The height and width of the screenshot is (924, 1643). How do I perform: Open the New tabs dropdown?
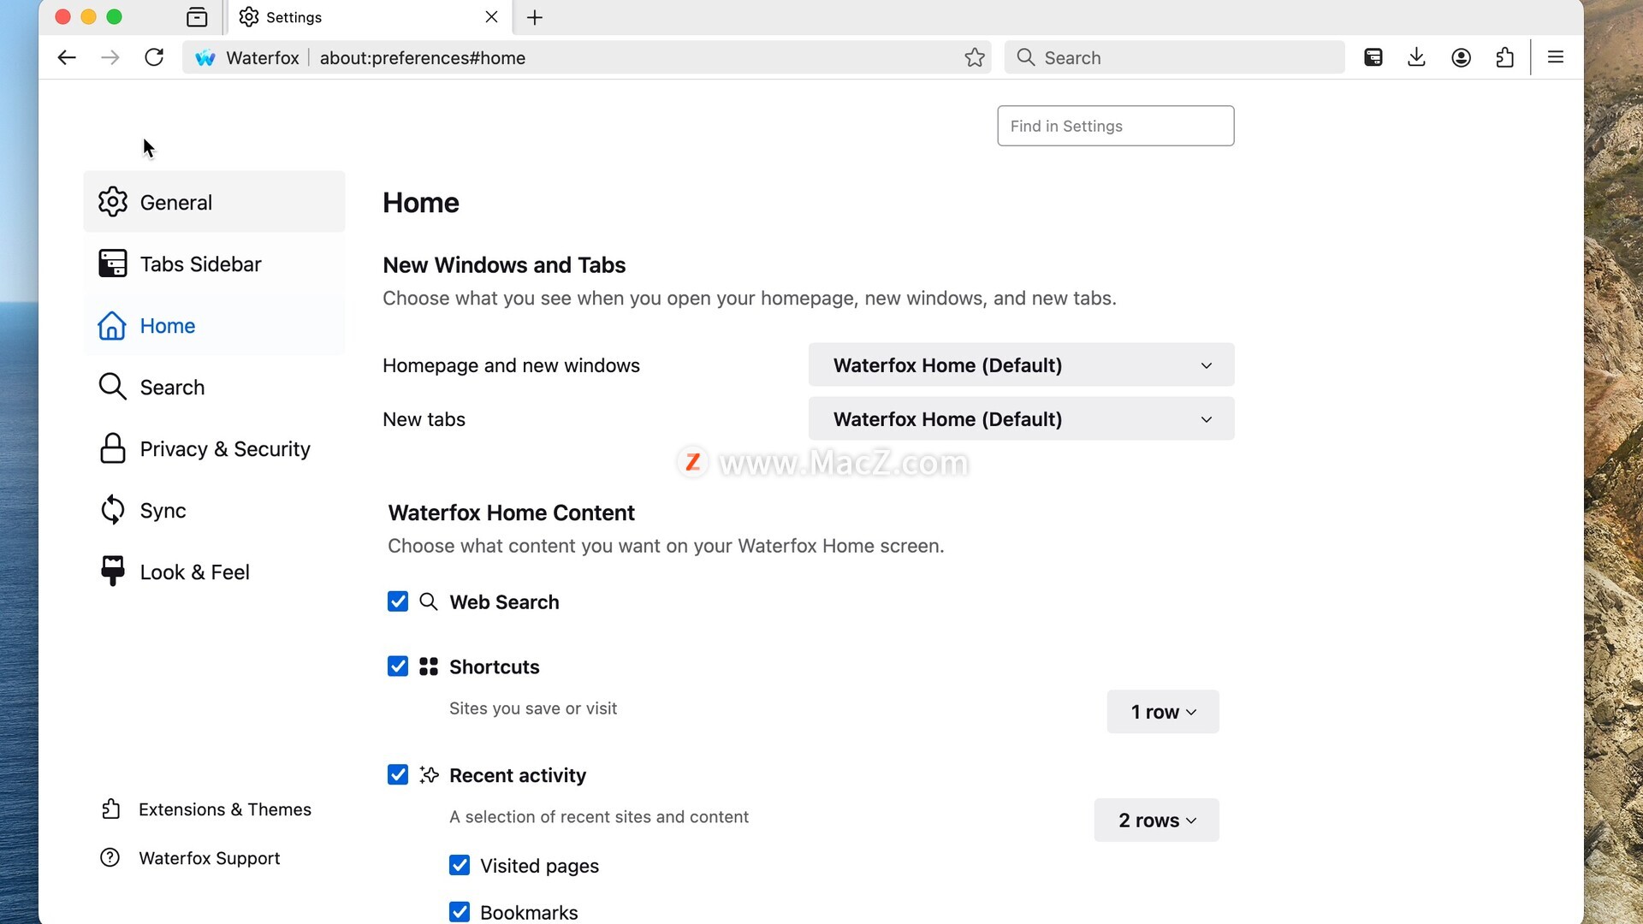(1022, 419)
